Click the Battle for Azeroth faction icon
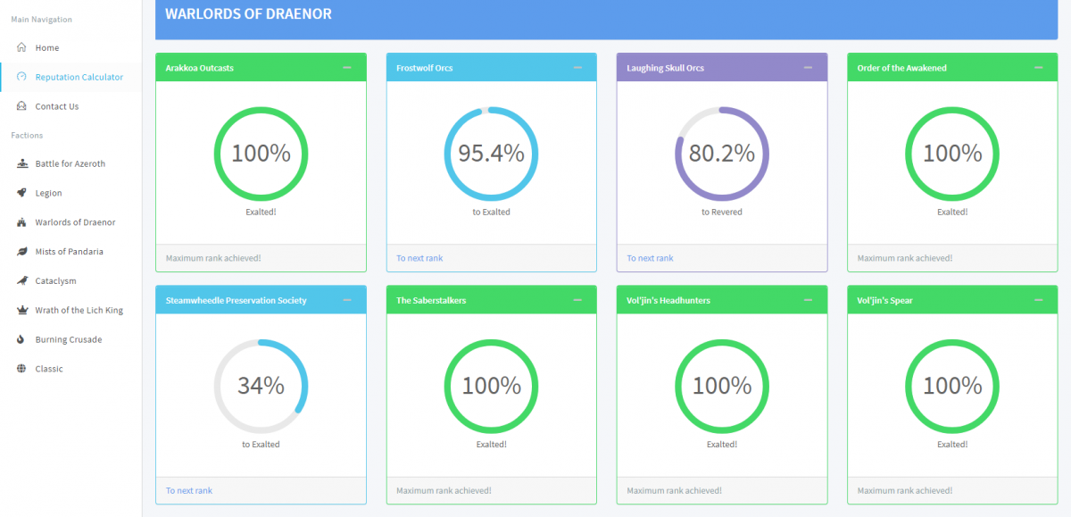The width and height of the screenshot is (1071, 517). (21, 163)
